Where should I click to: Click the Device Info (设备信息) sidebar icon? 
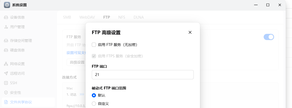(x=6, y=18)
